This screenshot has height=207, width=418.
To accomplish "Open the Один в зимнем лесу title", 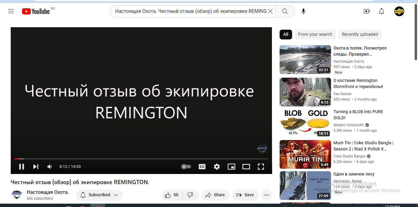I will (354, 174).
